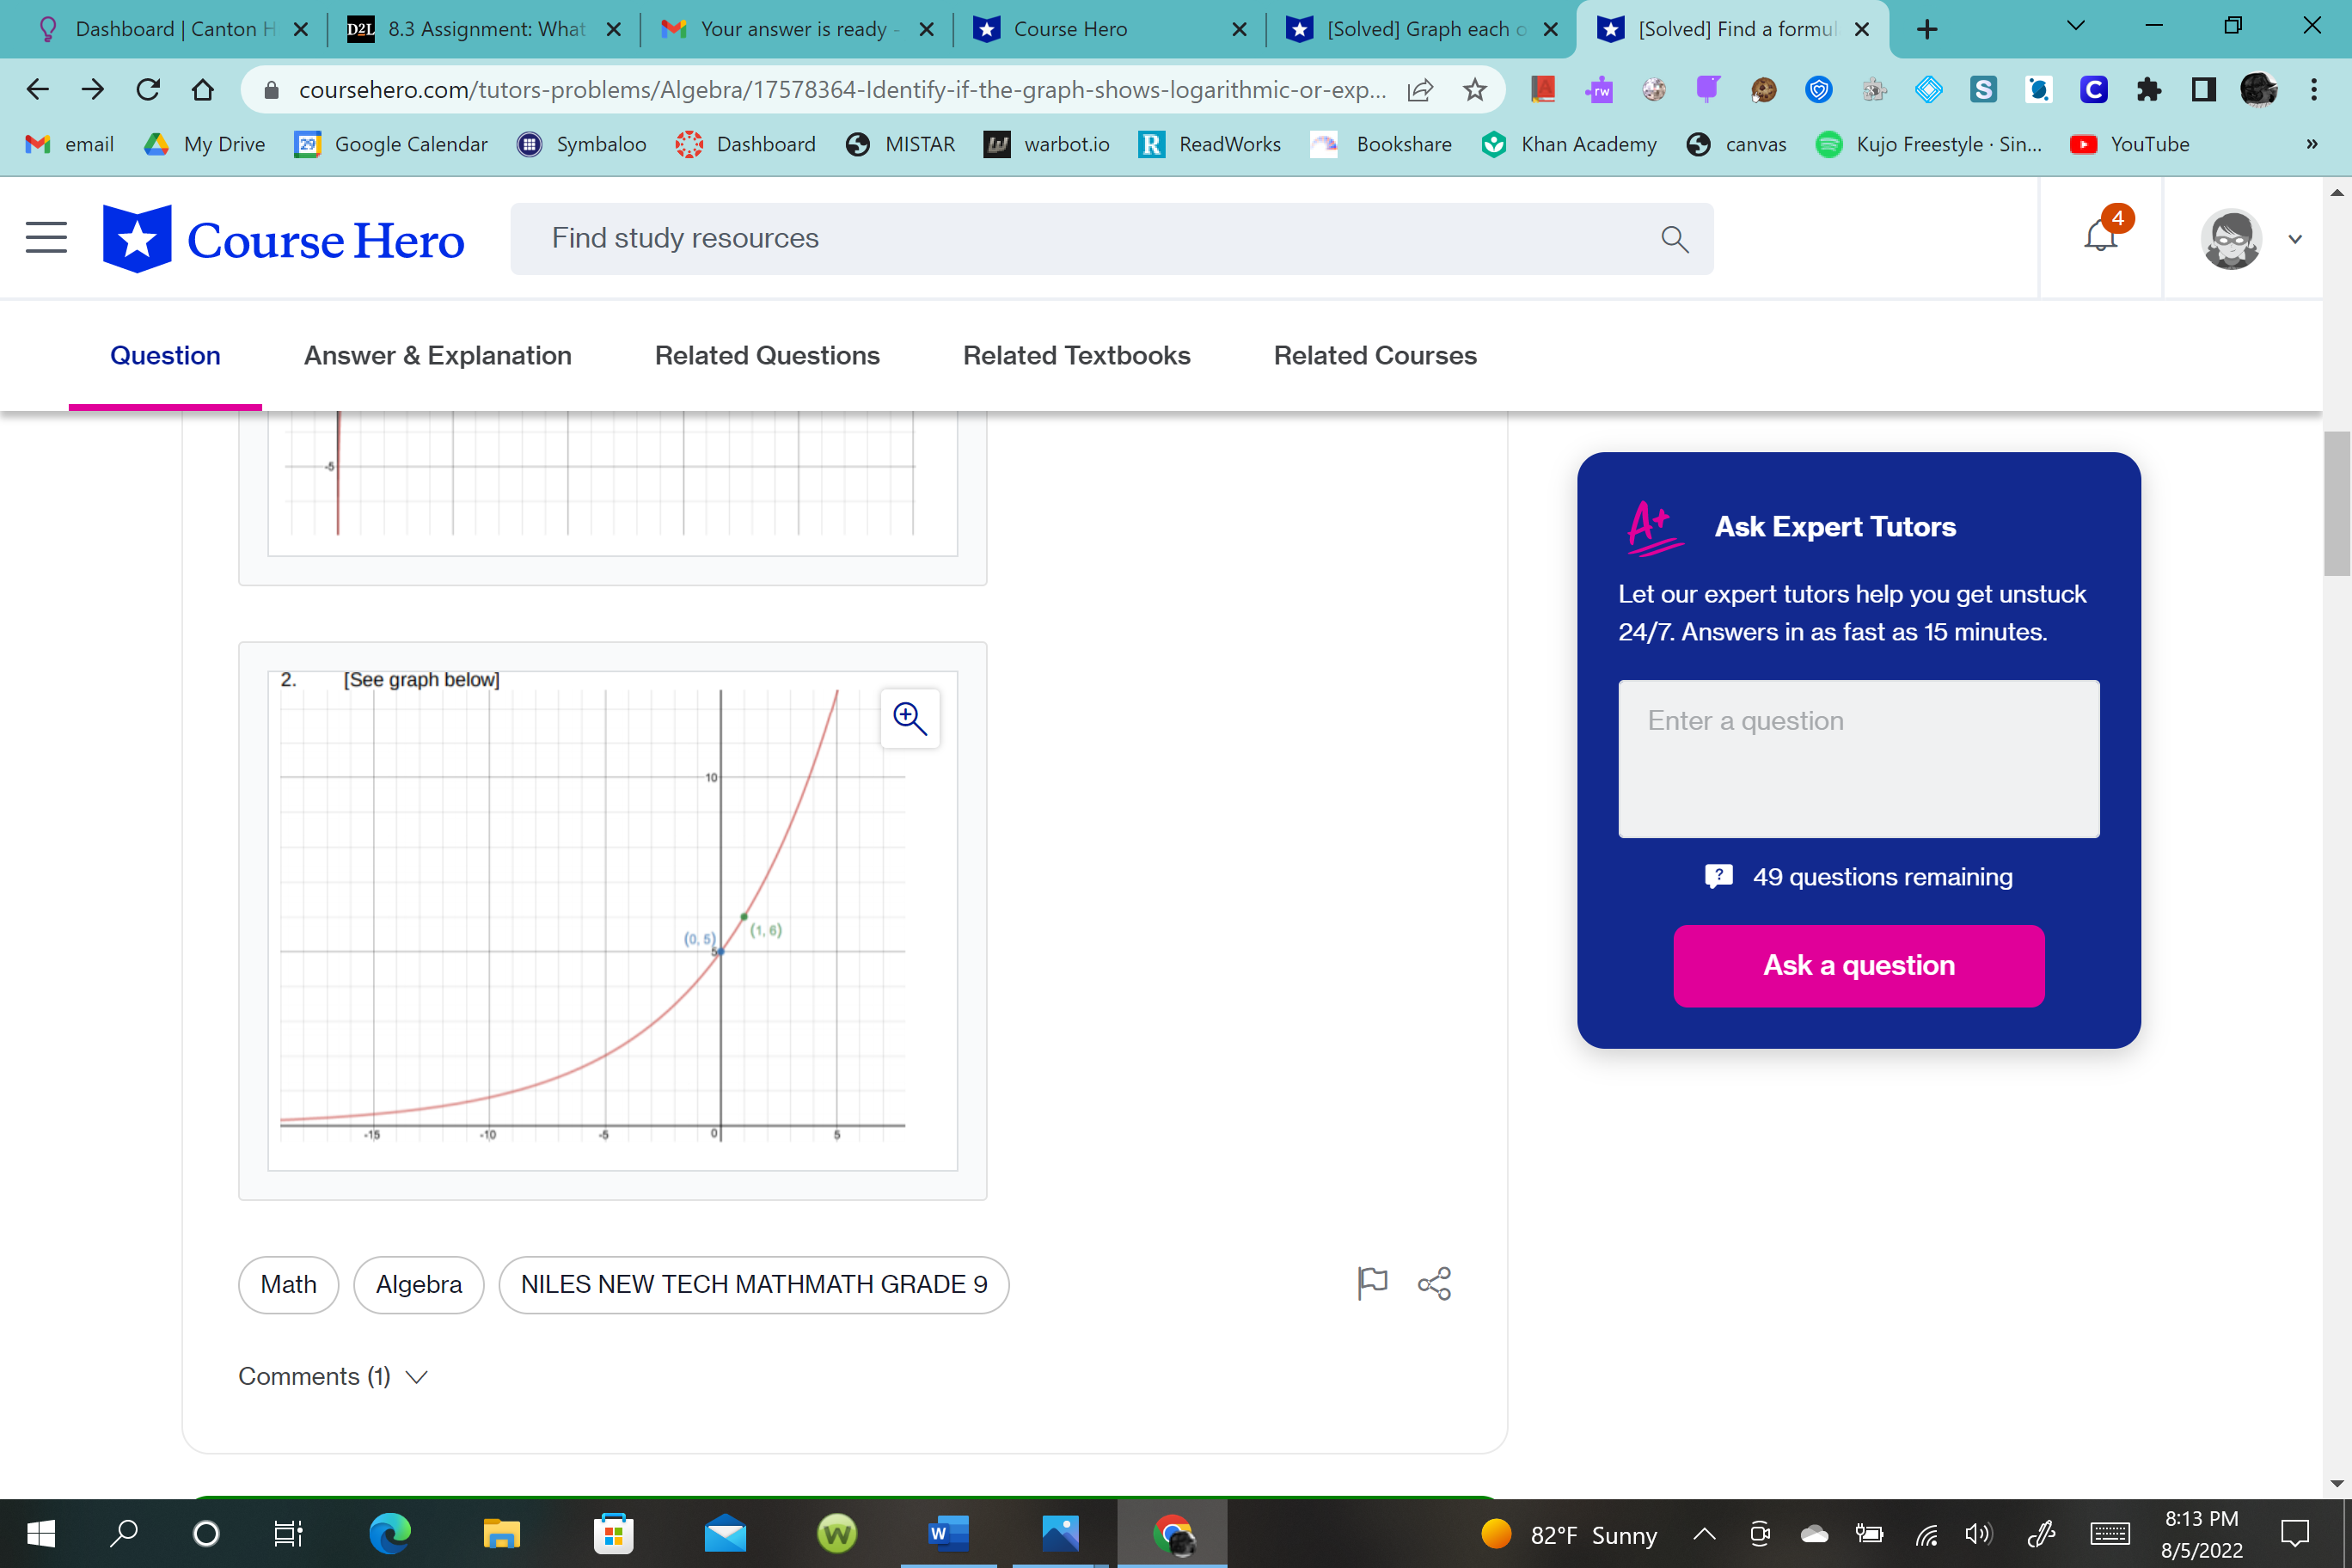
Task: Focus the Enter a question text box
Action: [x=1858, y=758]
